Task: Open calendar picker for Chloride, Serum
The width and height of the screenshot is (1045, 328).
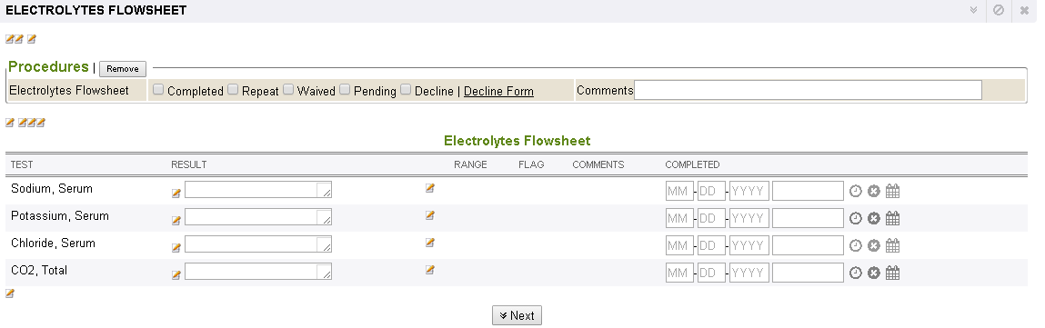Action: [892, 245]
